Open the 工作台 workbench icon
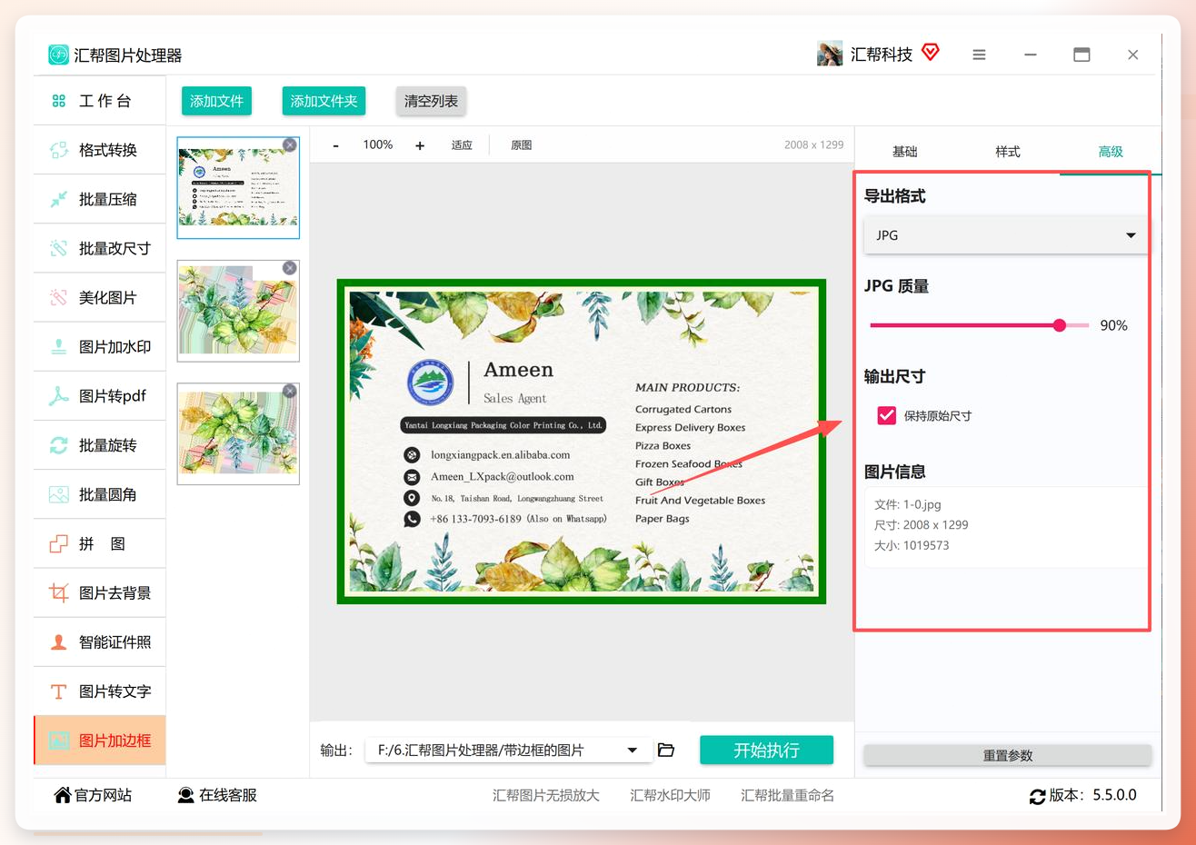The width and height of the screenshot is (1196, 845). pyautogui.click(x=59, y=101)
